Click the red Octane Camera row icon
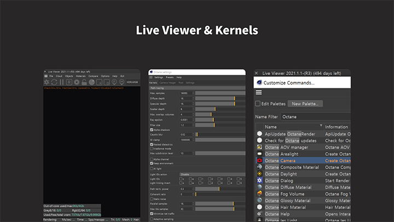394x222 pixels. (259, 160)
